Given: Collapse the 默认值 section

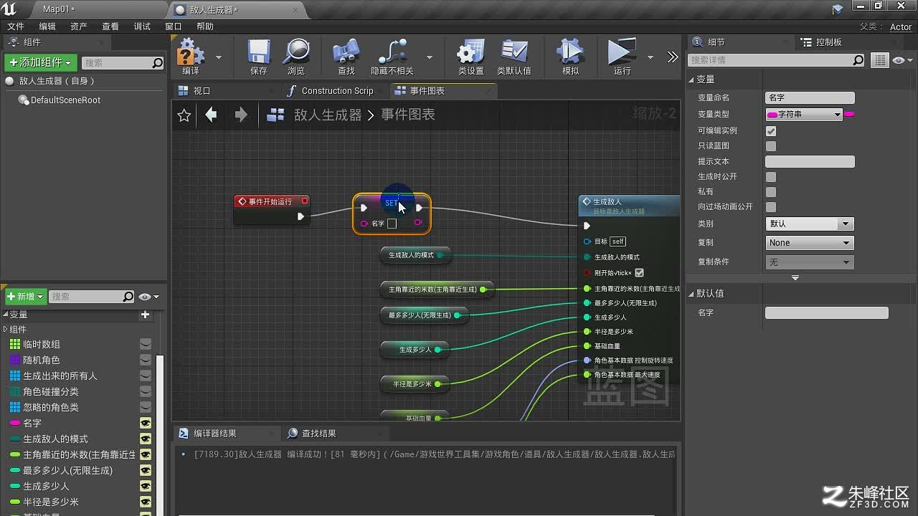Looking at the screenshot, I should pos(691,294).
